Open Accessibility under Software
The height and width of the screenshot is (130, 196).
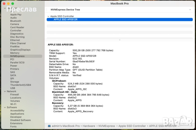(17, 110)
